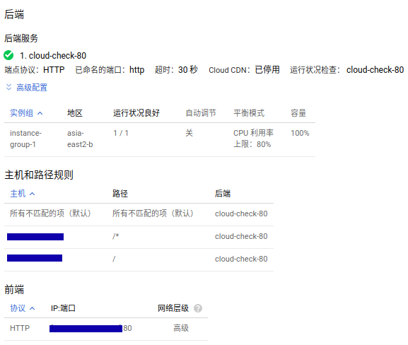408x345 pixels.
Task: Click default host 所有不匹配的项（默认）
Action: coord(50,214)
